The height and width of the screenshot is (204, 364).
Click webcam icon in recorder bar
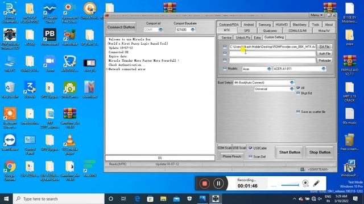tap(305, 184)
